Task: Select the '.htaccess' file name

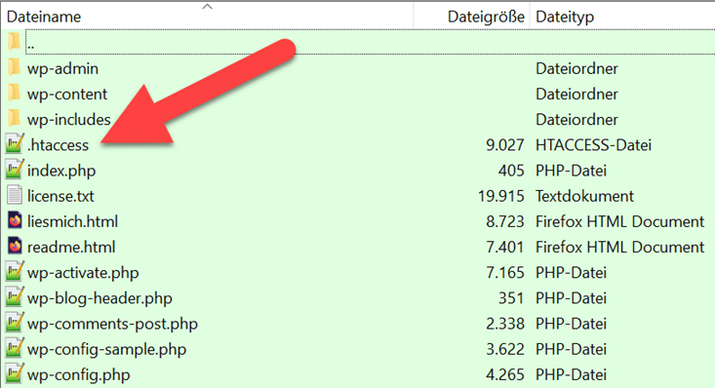Action: coord(58,145)
